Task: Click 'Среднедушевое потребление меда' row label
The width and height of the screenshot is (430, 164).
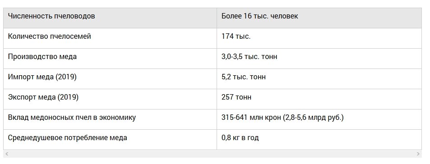Action: (68, 138)
